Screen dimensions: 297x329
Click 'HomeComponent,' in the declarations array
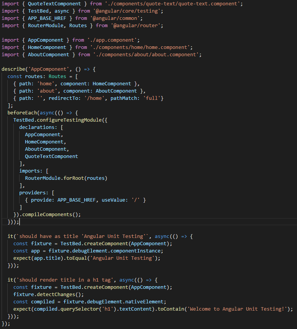(46, 142)
